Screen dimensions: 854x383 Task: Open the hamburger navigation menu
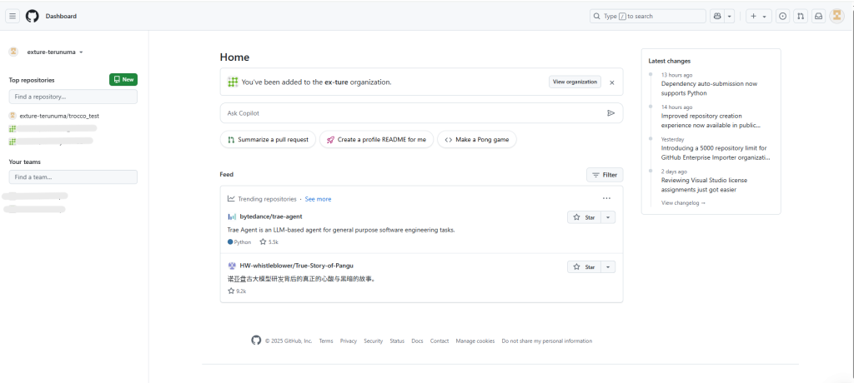click(13, 17)
